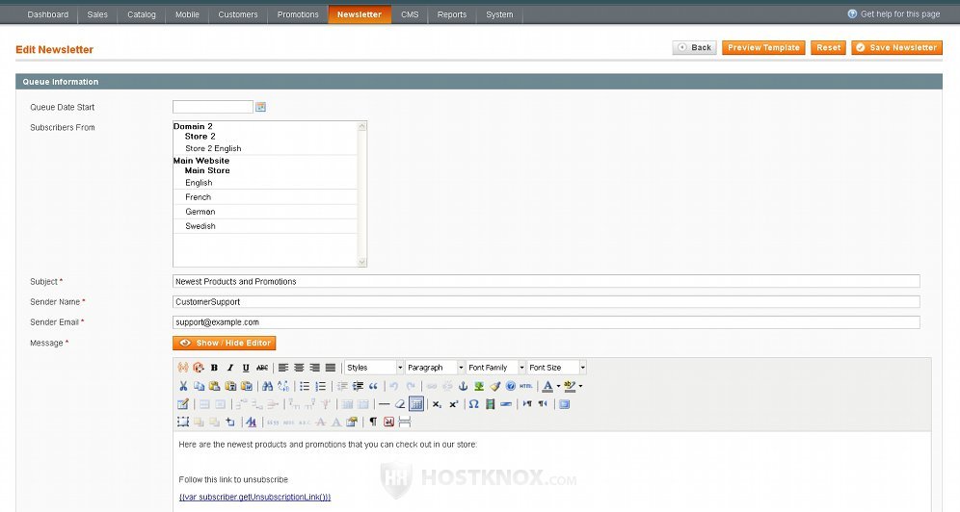Click the Subject input field
Viewport: 960px width, 512px height.
click(547, 281)
